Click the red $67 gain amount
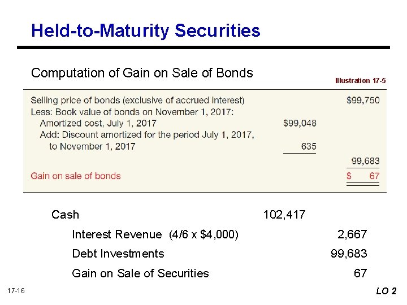Screen dimensions: 407x305 coord(363,176)
